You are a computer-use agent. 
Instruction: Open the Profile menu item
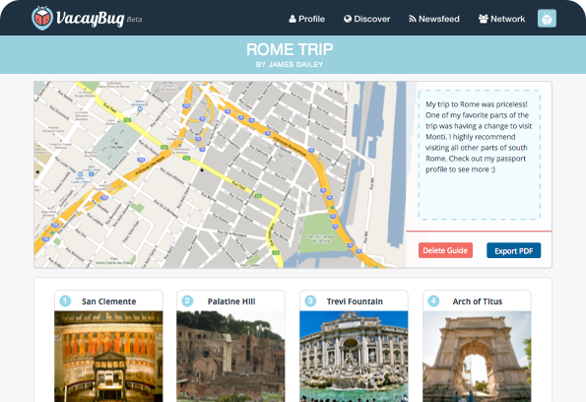(x=307, y=19)
